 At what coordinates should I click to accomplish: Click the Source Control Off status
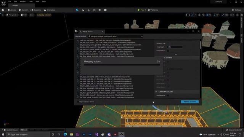coord(234,130)
